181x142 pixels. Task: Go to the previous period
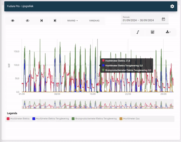[42, 21]
